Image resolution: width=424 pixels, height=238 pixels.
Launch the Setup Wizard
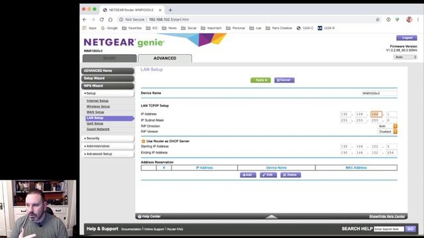tap(107, 78)
